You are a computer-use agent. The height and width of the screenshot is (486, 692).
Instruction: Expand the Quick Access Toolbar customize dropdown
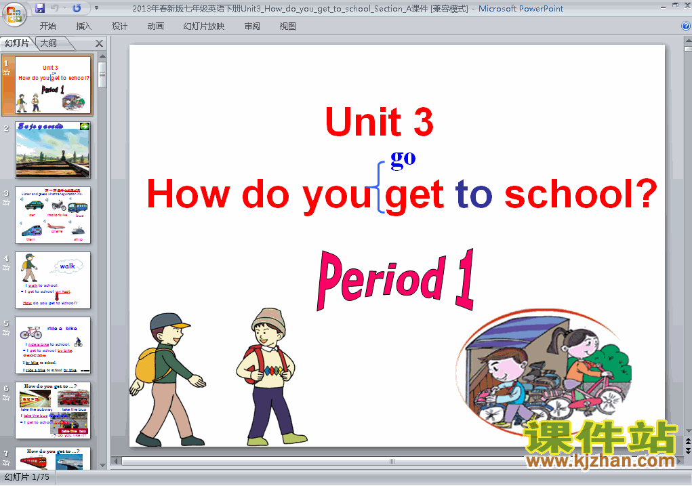tap(97, 8)
